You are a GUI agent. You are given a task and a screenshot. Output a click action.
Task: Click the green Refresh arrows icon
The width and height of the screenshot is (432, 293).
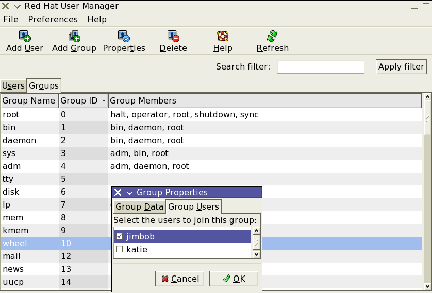[x=272, y=36]
